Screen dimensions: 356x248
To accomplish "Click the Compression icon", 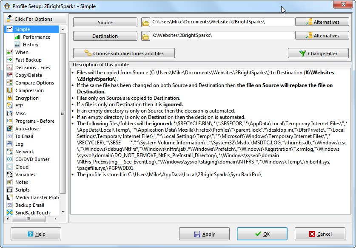I will pos(9,90).
